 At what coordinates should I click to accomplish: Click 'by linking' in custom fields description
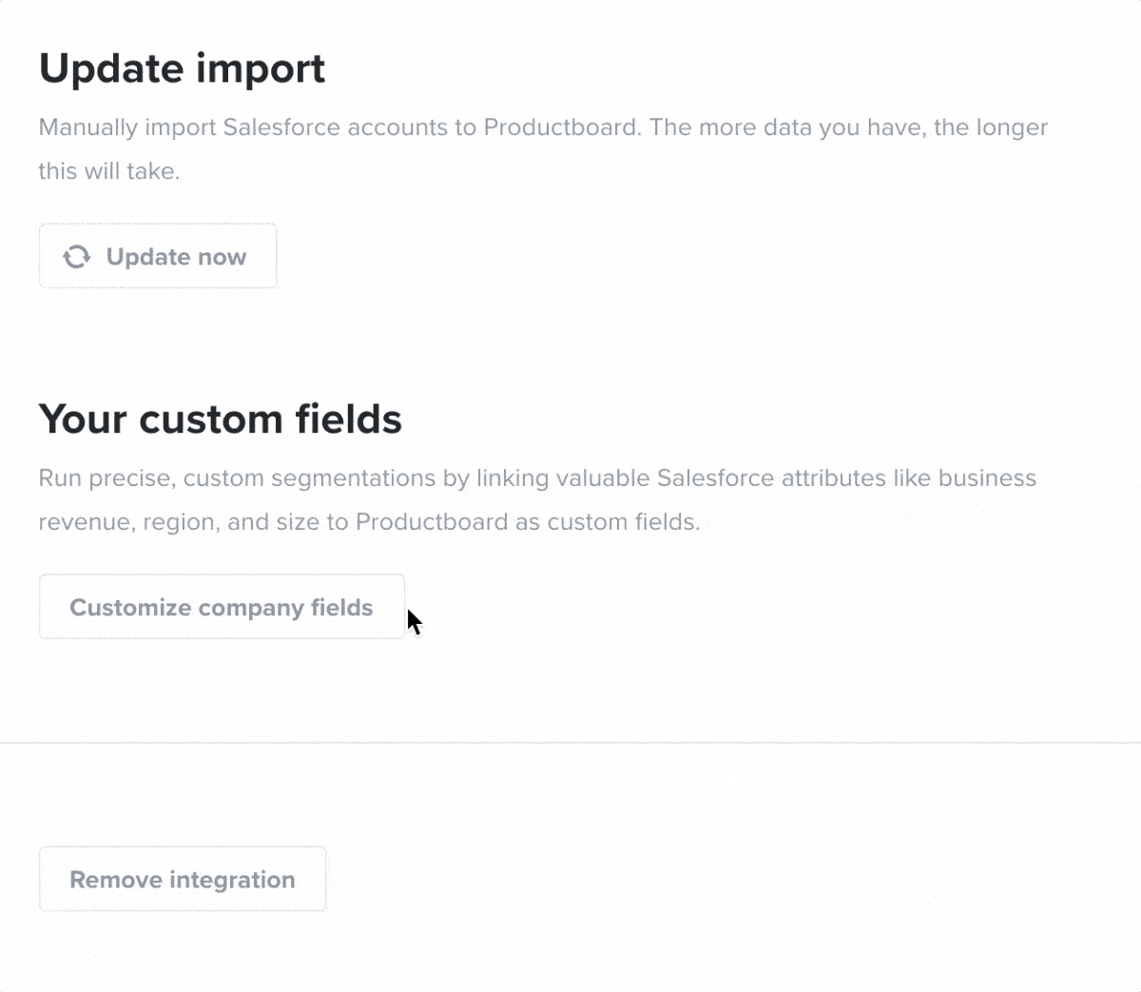click(495, 477)
